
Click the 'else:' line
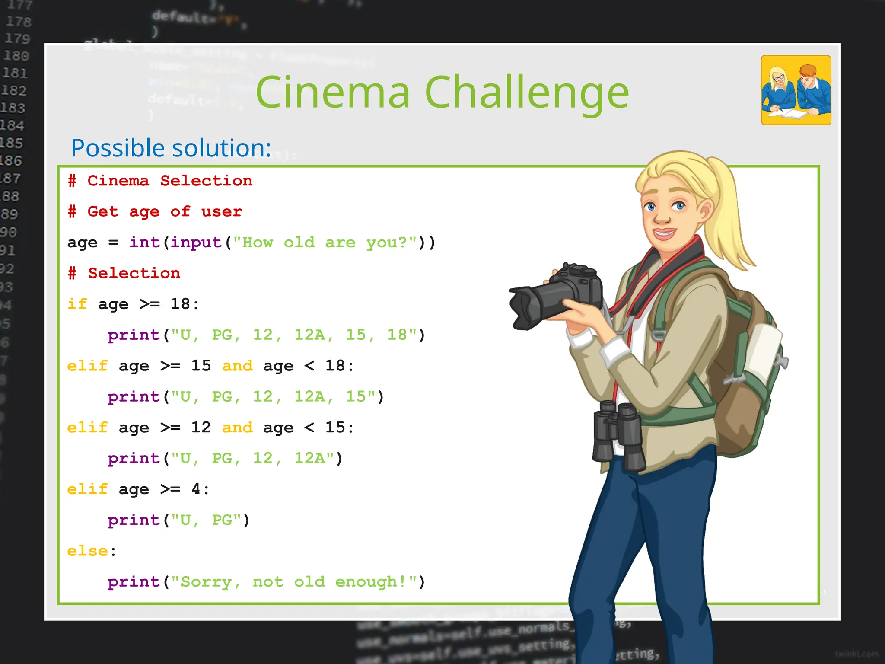pyautogui.click(x=92, y=551)
